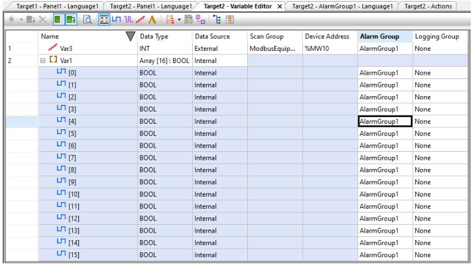This screenshot has height=267, width=472.
Task: Click Var3's AlarmGroup1 cell
Action: (x=385, y=48)
